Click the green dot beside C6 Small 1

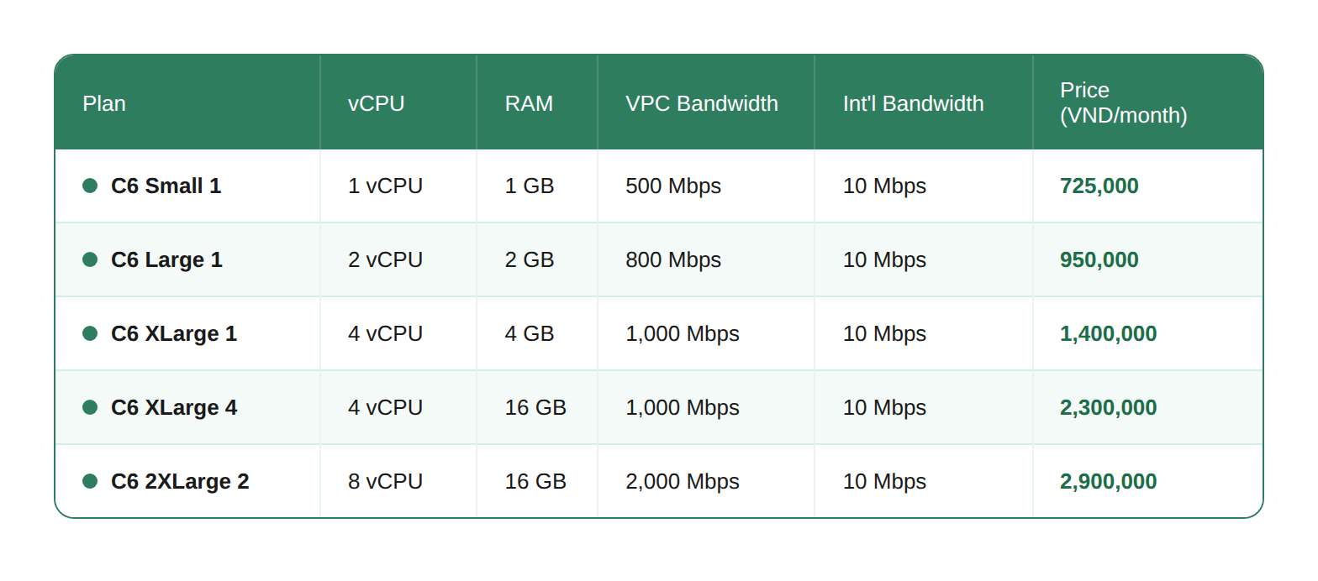click(x=90, y=186)
